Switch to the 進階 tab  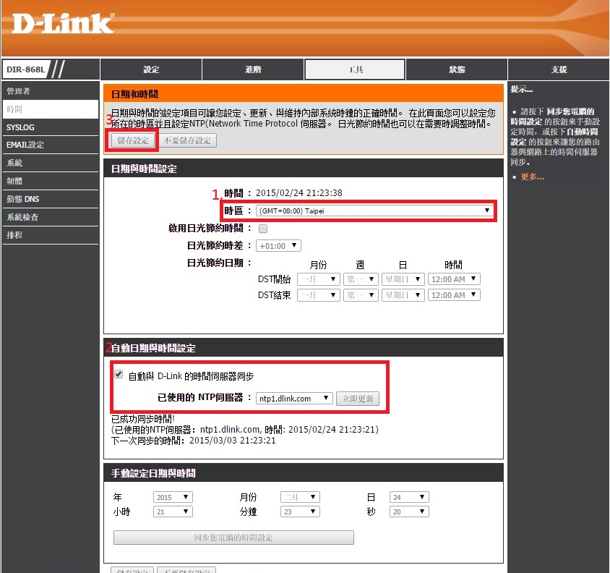[253, 69]
